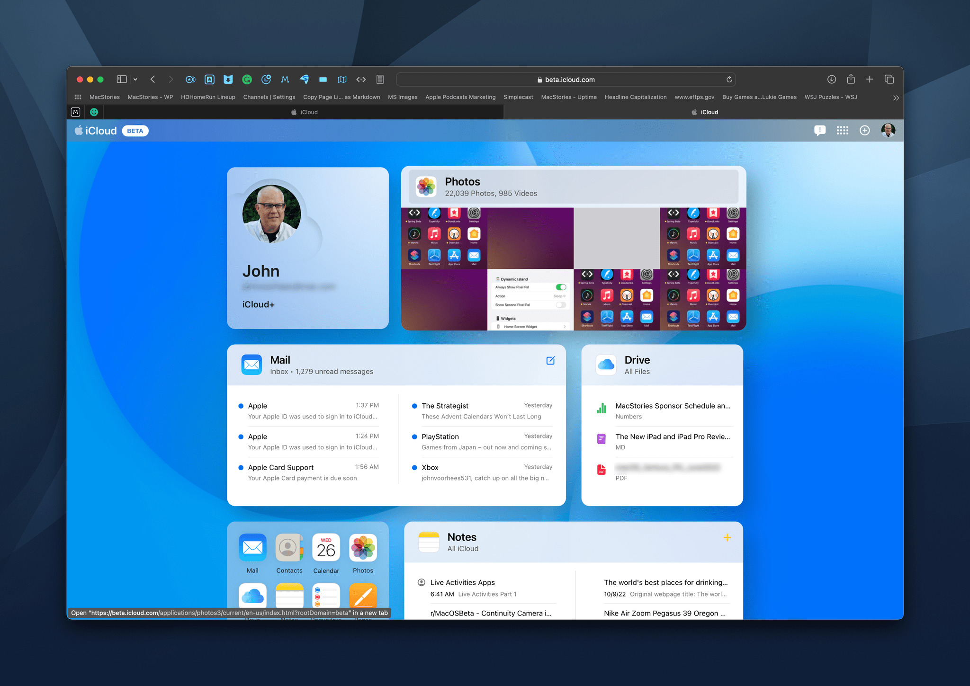Click the add new iCloud app button
970x686 pixels.
pos(864,131)
